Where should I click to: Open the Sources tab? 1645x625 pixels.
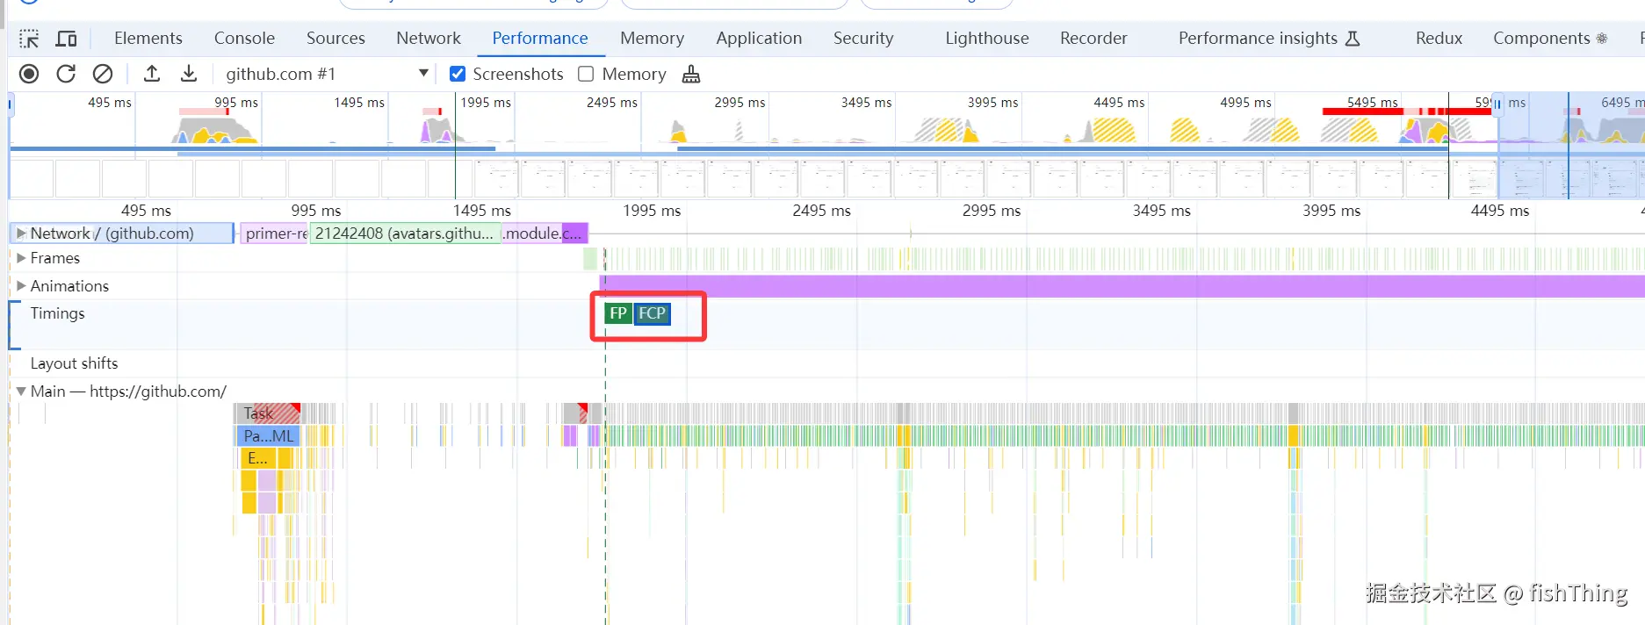(335, 39)
